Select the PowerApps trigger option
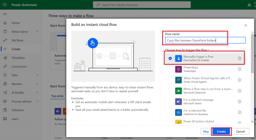The image size is (256, 140). (205, 69)
